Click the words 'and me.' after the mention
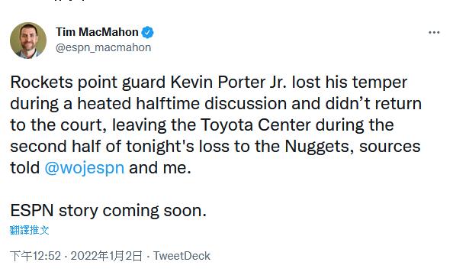 tap(160, 168)
